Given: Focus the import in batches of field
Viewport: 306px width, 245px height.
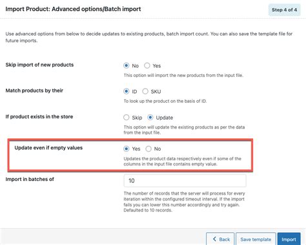Looking at the screenshot, I should [185, 180].
